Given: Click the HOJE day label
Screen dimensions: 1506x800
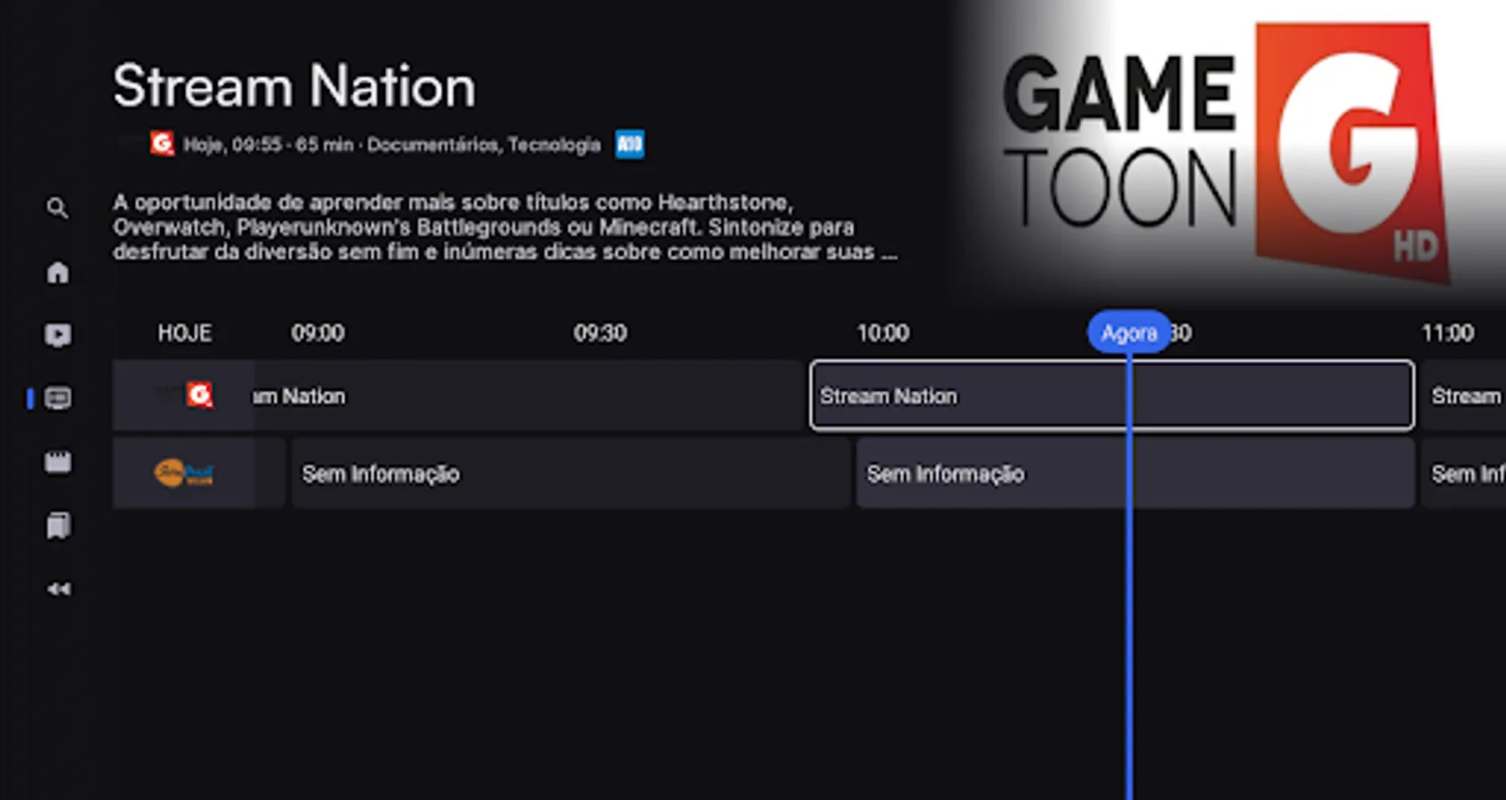Looking at the screenshot, I should pos(185,333).
